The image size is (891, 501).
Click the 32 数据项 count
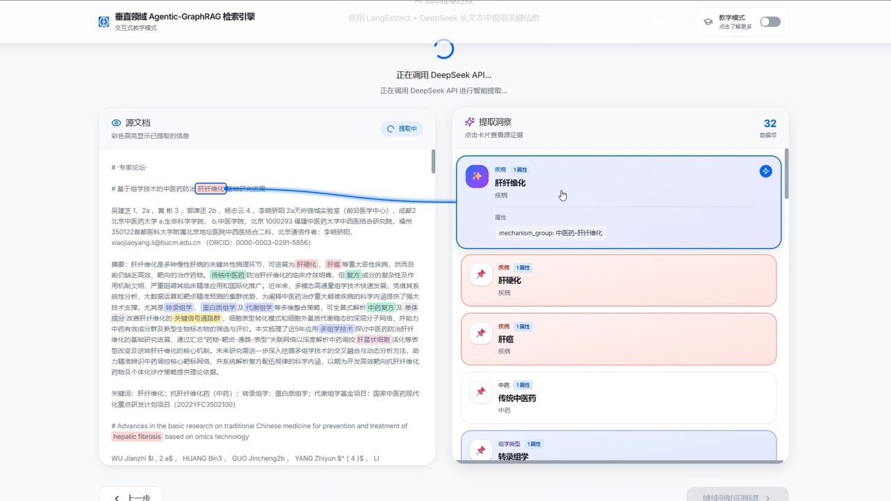coord(769,127)
